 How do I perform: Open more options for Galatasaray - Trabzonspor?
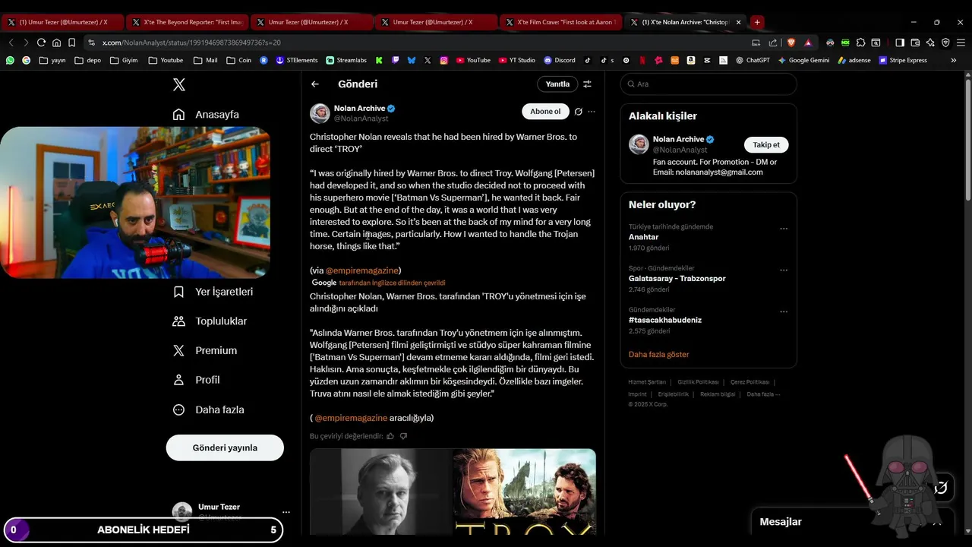click(784, 270)
